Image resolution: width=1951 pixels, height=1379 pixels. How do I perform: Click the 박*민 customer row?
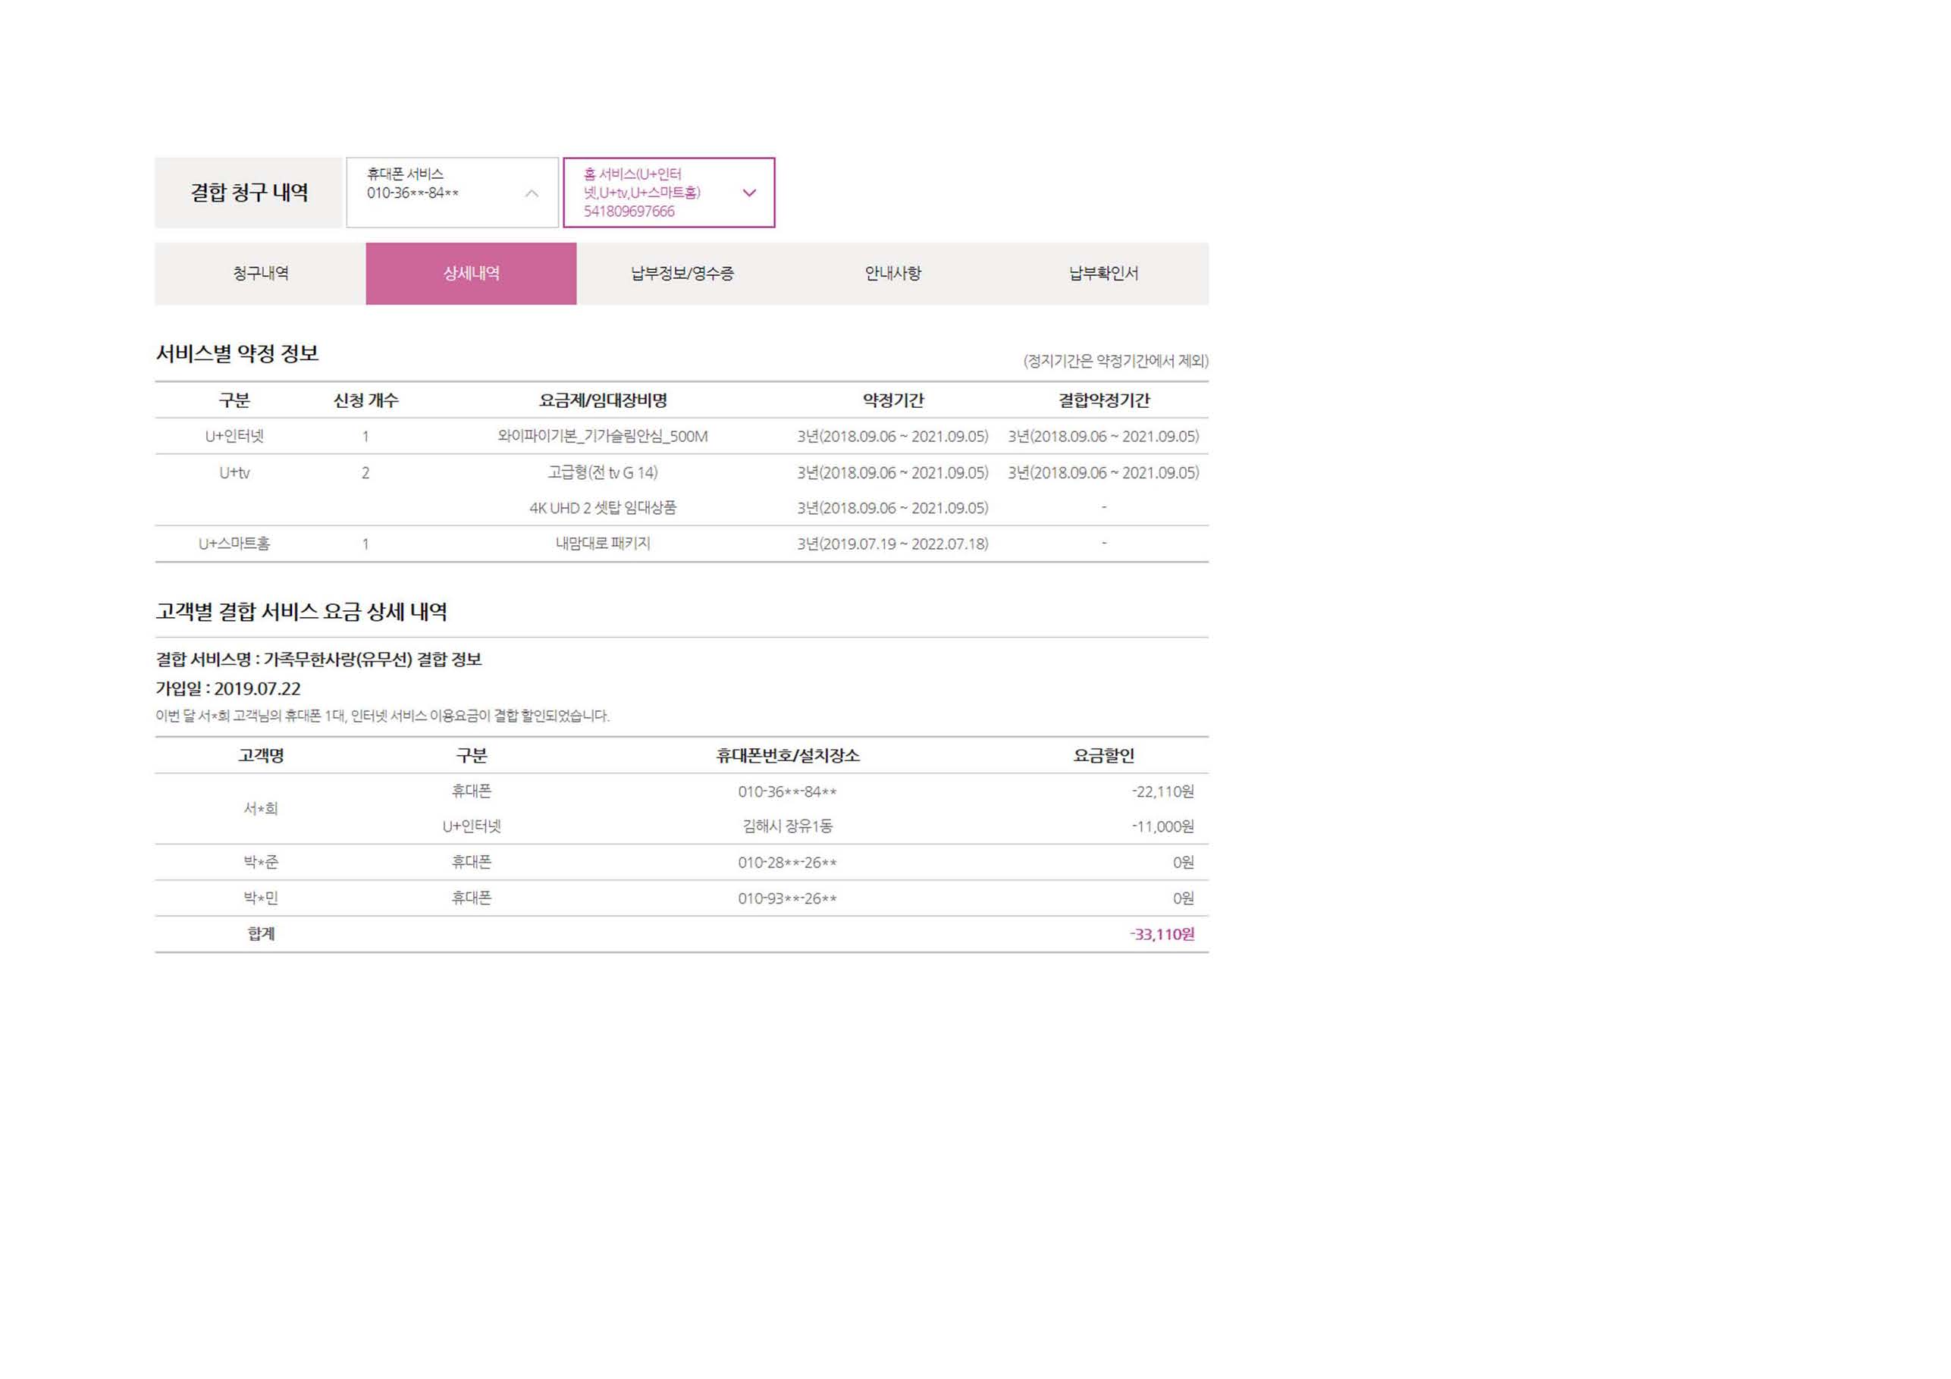pos(260,899)
